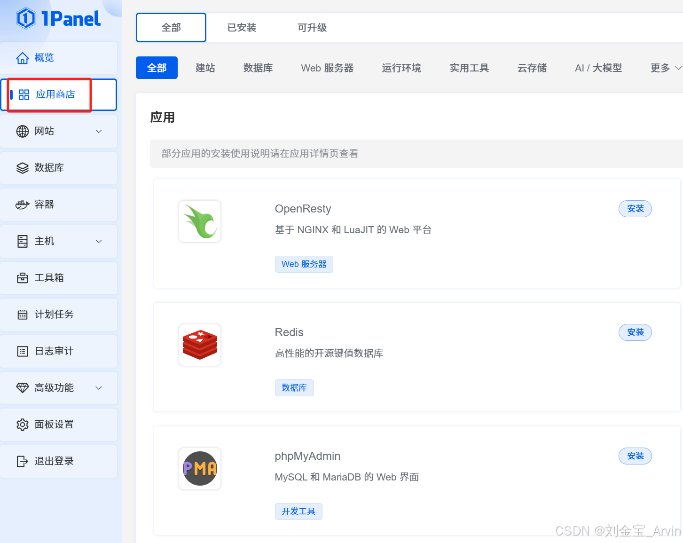Open the OpenResty app logo

(200, 221)
